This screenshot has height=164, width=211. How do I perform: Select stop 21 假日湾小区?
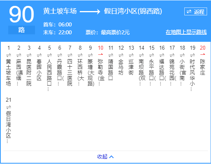[x=9, y=127]
